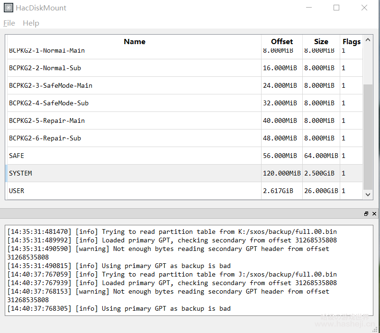Maximize the HacDiskMount window
Image resolution: width=380 pixels, height=333 pixels.
(336, 8)
